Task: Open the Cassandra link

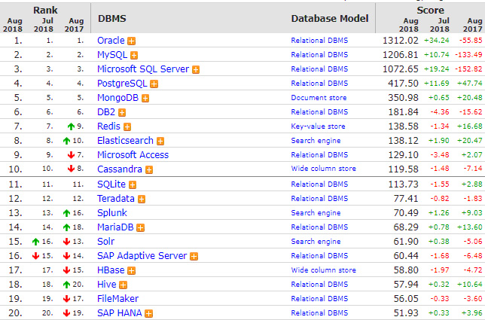Action: (120, 169)
